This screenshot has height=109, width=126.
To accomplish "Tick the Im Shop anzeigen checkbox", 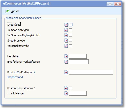I will coord(71,30).
